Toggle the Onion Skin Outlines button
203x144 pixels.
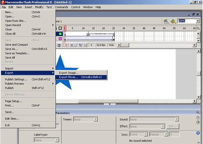click(x=75, y=45)
